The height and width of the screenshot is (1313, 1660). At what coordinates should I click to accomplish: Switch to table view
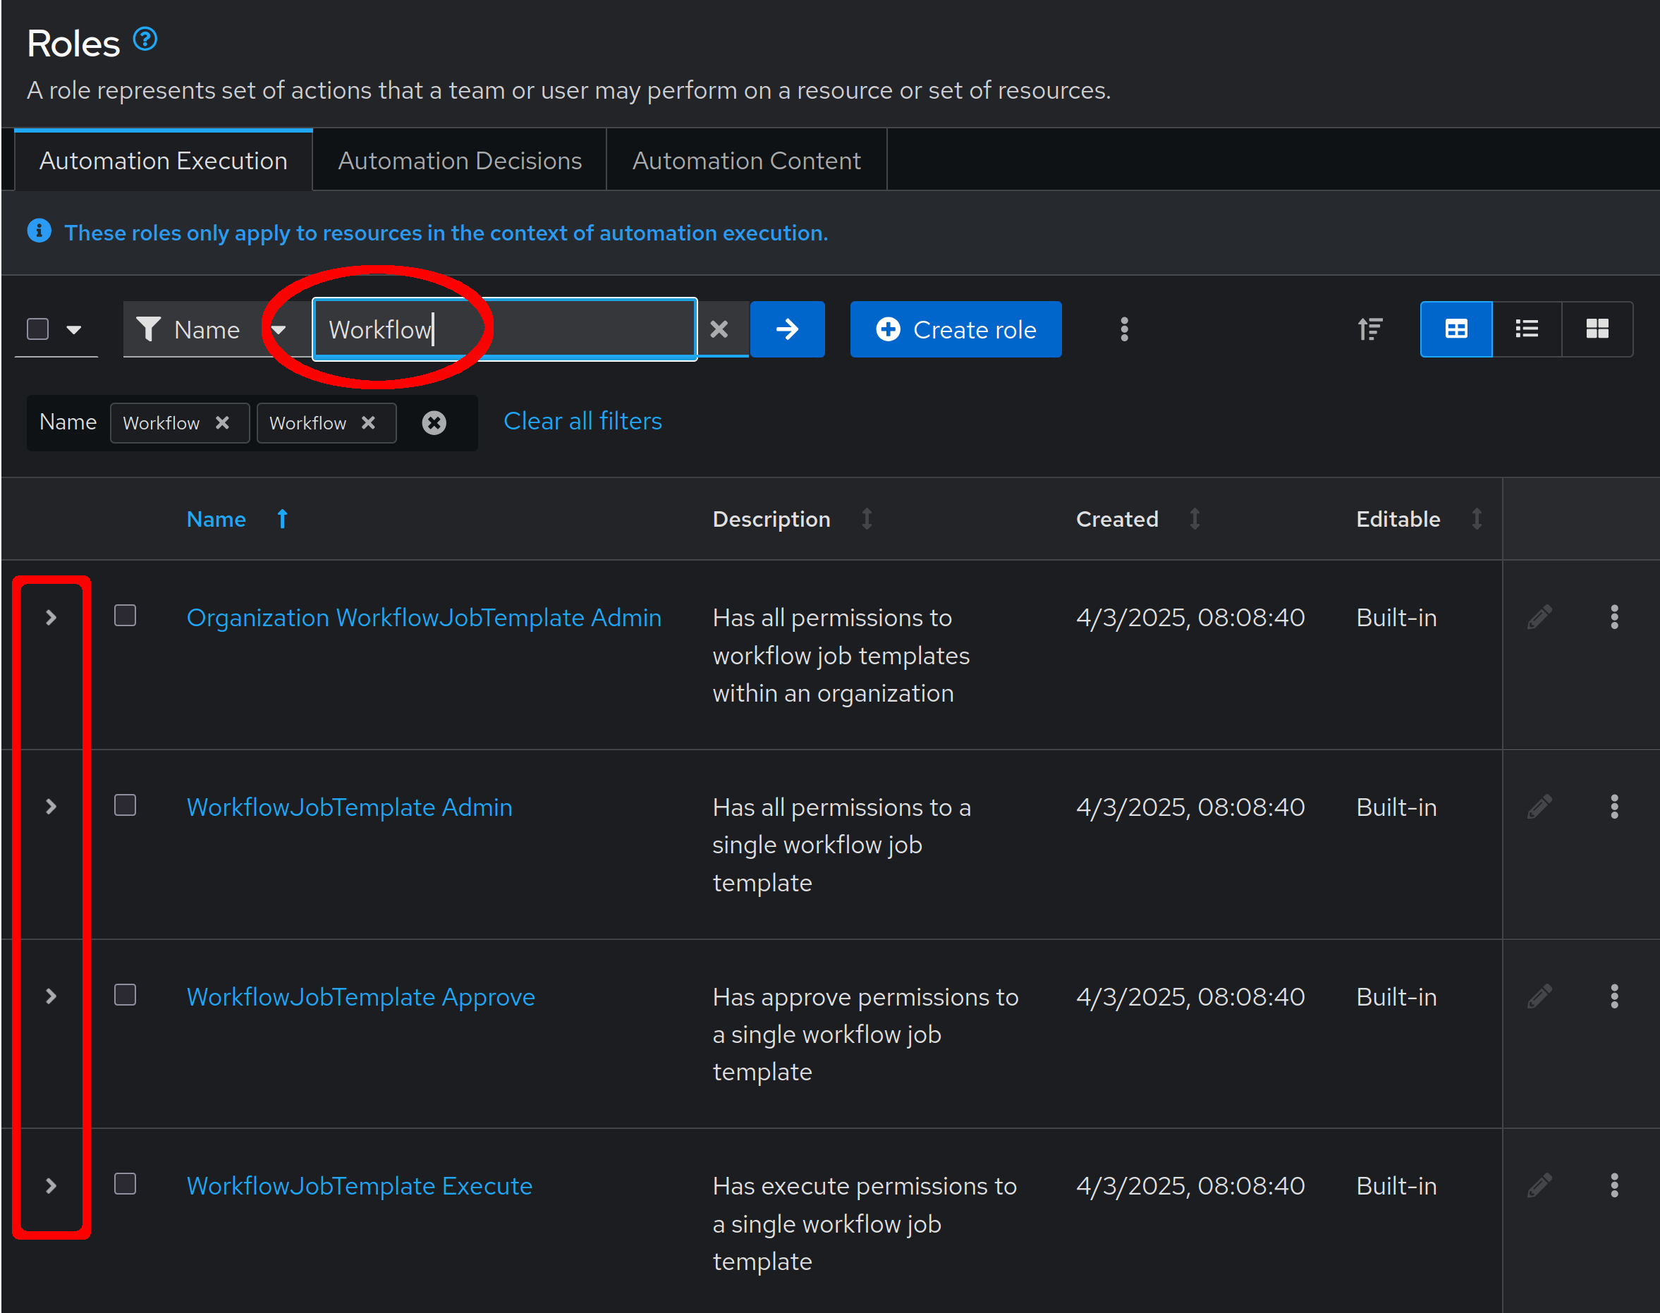[1455, 330]
